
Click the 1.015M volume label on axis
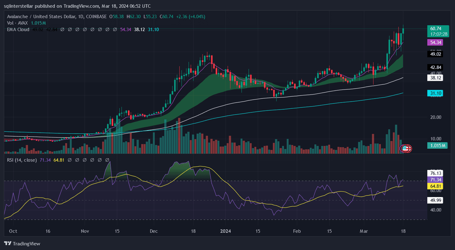click(x=436, y=146)
